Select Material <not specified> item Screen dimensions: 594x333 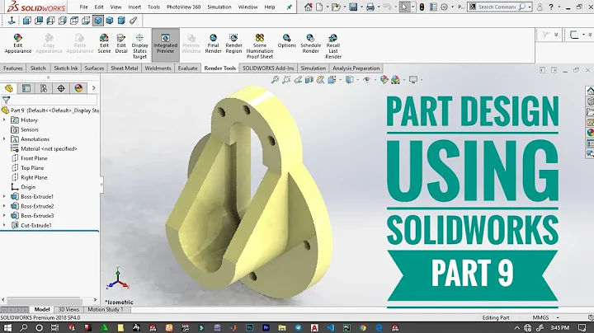pos(44,148)
